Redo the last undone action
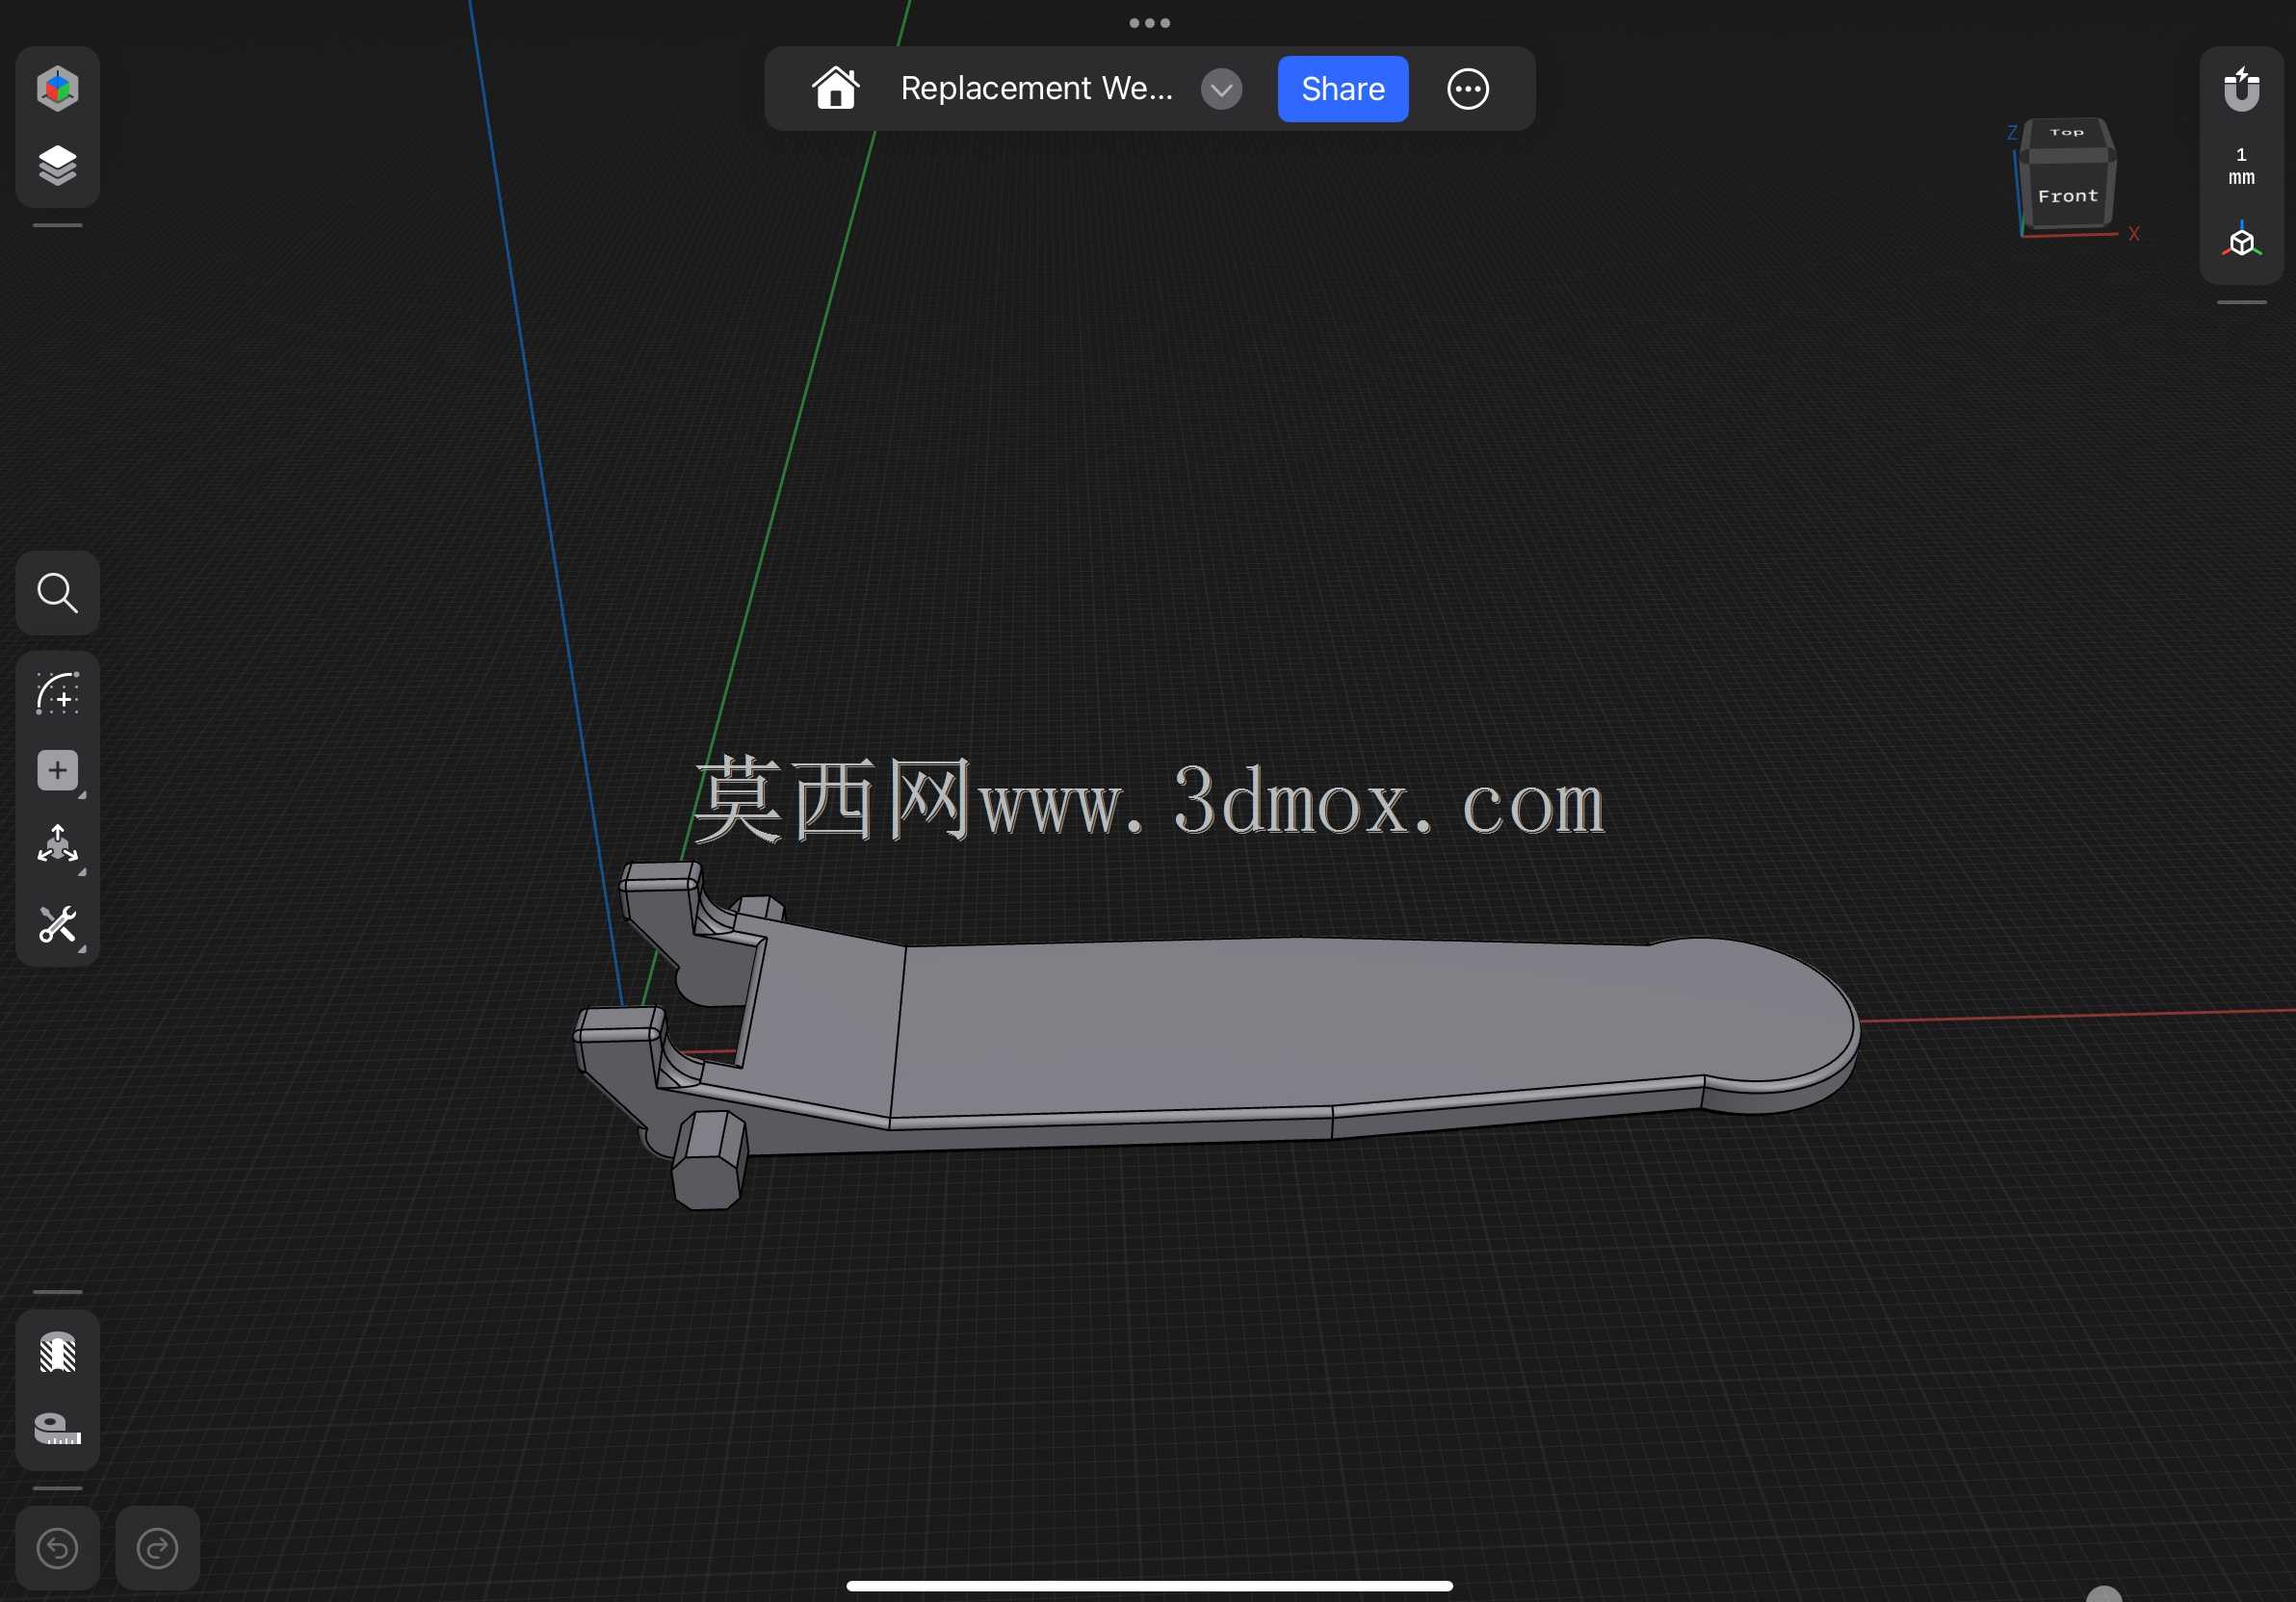The width and height of the screenshot is (2296, 1602). pos(157,1548)
